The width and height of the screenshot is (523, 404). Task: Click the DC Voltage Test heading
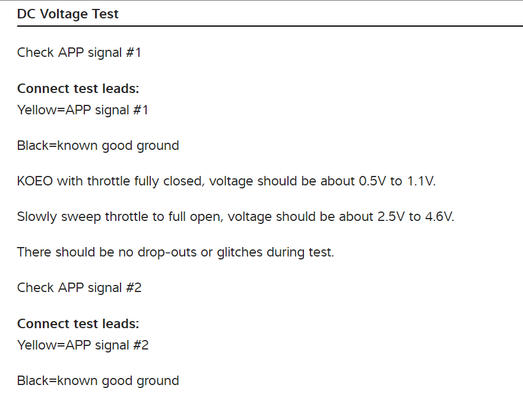(68, 14)
